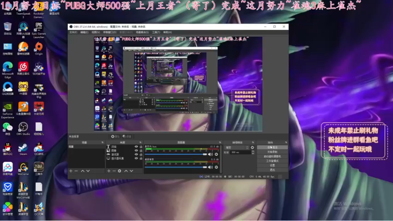Toggle lock on the text source
The image size is (393, 221).
141,146
